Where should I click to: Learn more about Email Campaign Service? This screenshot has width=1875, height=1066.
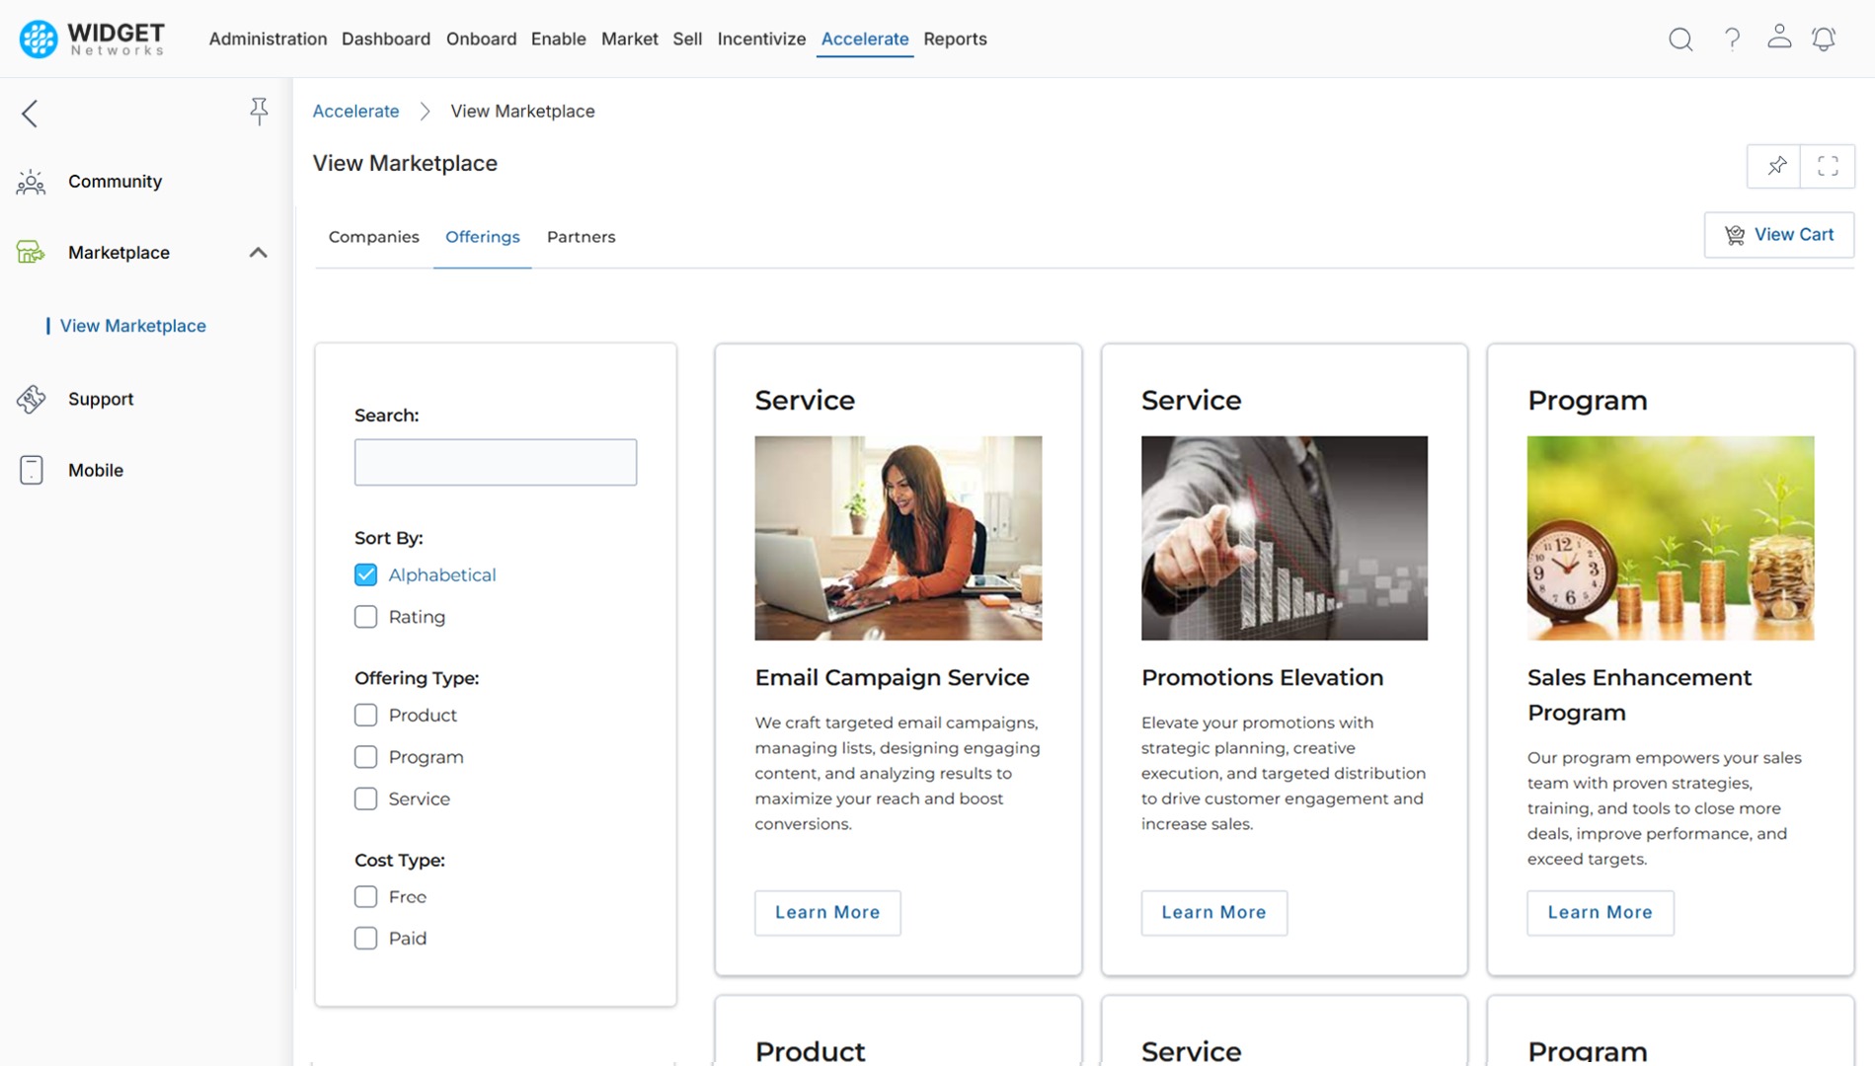pyautogui.click(x=826, y=913)
